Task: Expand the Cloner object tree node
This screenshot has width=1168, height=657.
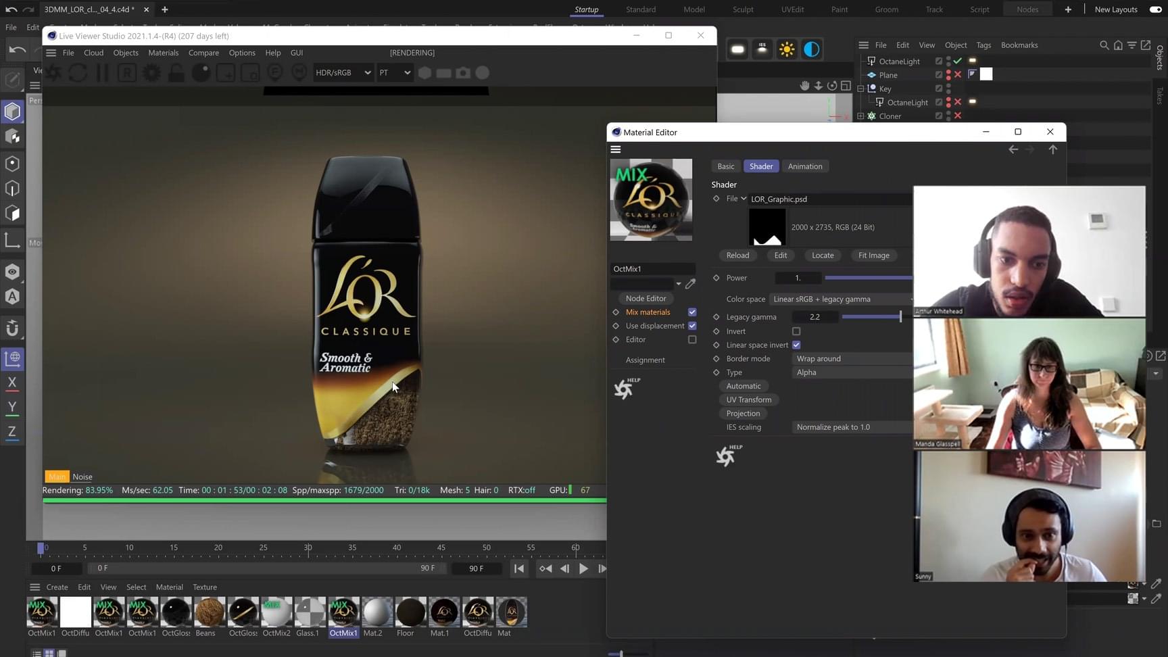Action: tap(860, 116)
